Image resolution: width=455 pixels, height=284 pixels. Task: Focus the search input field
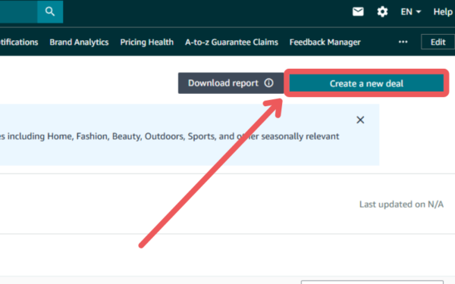(x=18, y=11)
